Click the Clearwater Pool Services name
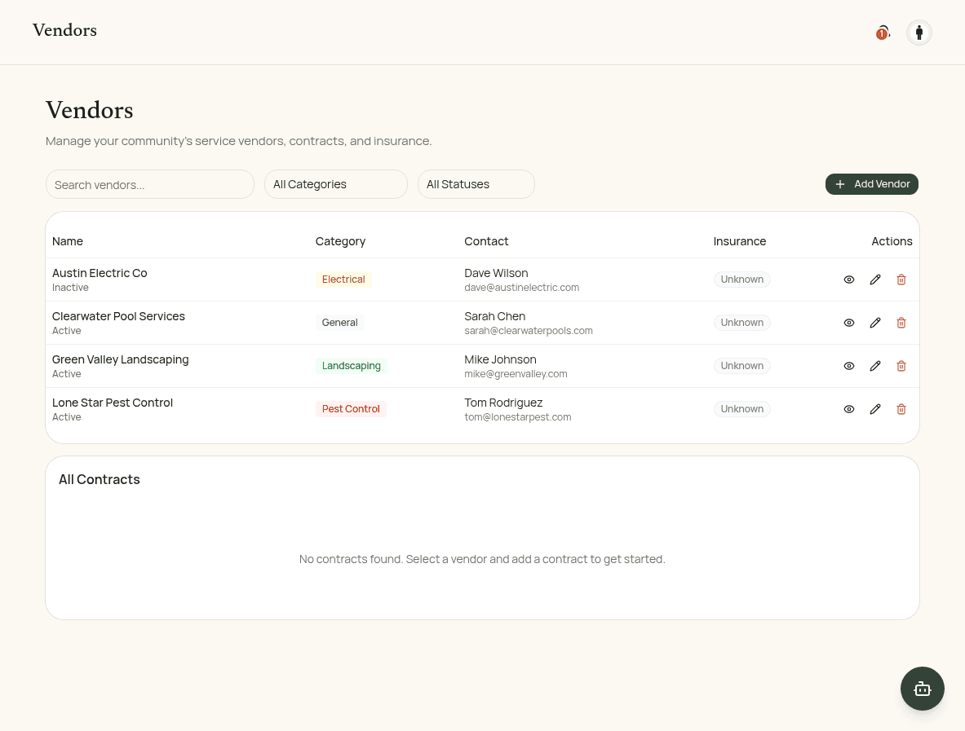This screenshot has height=731, width=965. coord(118,316)
